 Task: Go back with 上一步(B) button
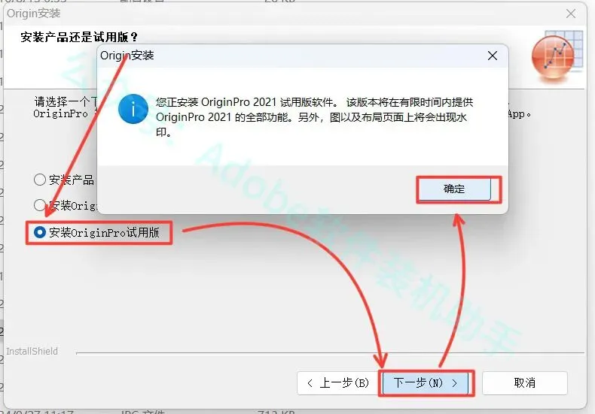pyautogui.click(x=338, y=383)
